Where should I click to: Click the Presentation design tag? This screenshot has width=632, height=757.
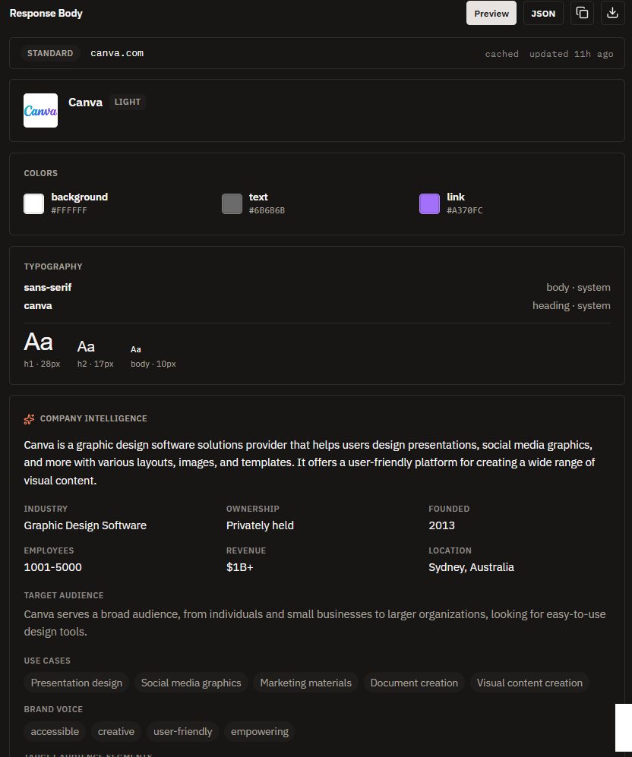point(76,683)
